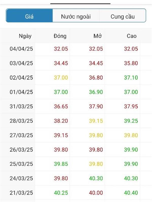Click high price 40.40 on 21/03/25
The width and height of the screenshot is (152, 202).
tap(131, 193)
